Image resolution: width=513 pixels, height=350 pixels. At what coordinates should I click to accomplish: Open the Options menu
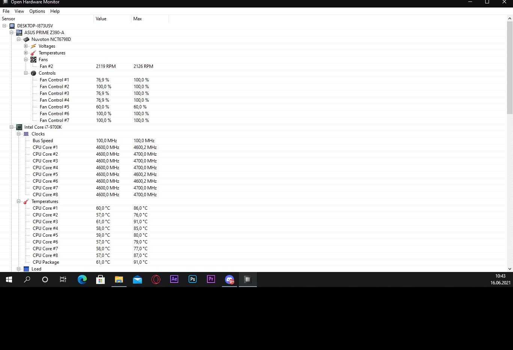click(37, 11)
